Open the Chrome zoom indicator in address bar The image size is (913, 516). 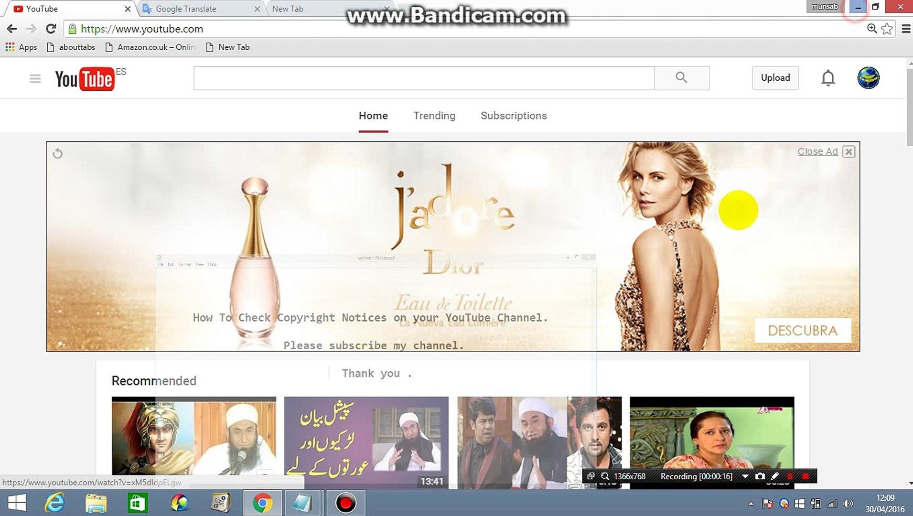pyautogui.click(x=872, y=29)
